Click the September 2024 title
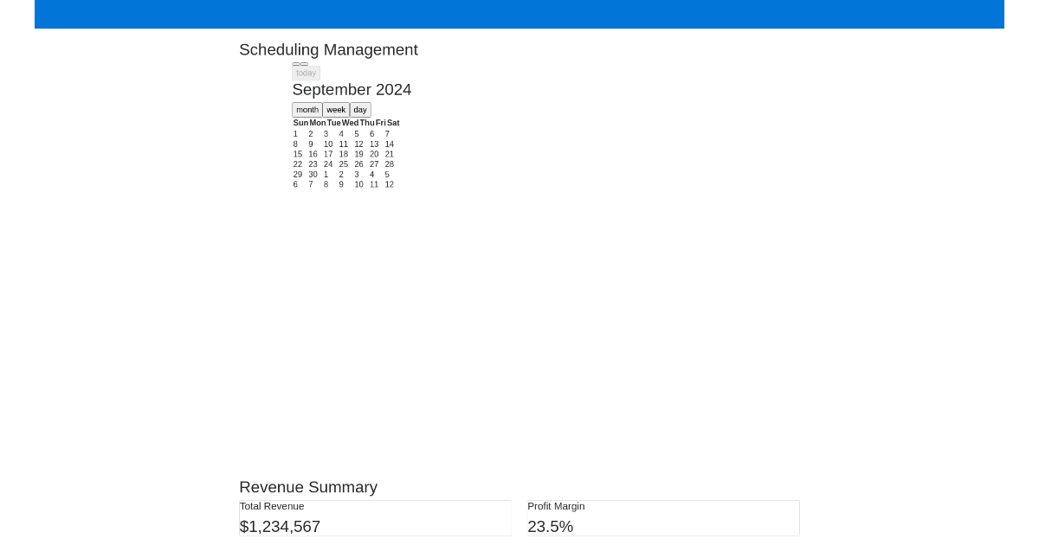The image size is (1039, 545). 352,89
